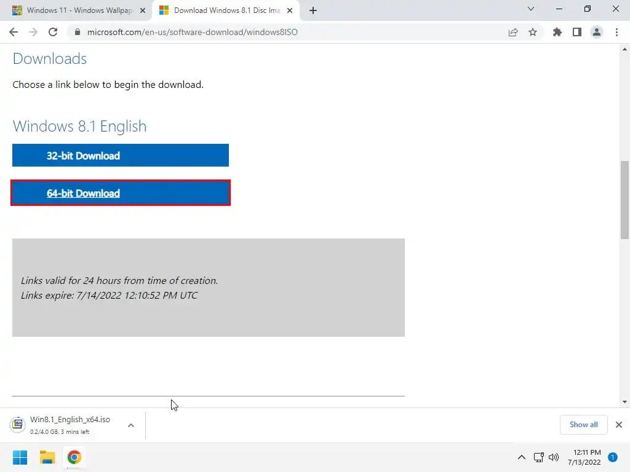Click the address bar URL
This screenshot has width=630, height=472.
pos(193,32)
